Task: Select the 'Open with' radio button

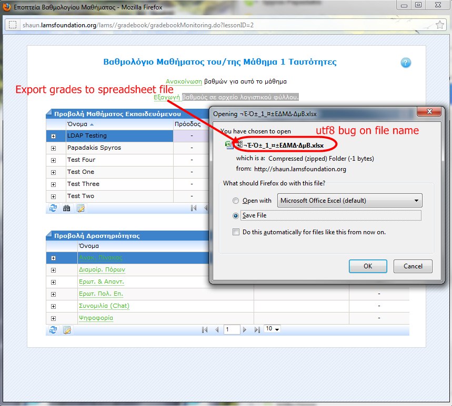Action: (x=236, y=201)
